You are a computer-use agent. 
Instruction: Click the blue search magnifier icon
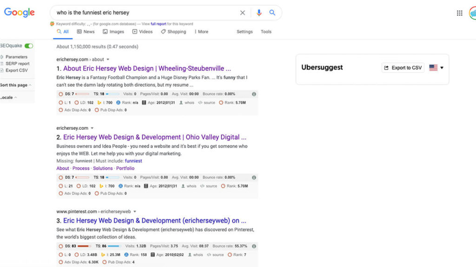click(x=272, y=13)
